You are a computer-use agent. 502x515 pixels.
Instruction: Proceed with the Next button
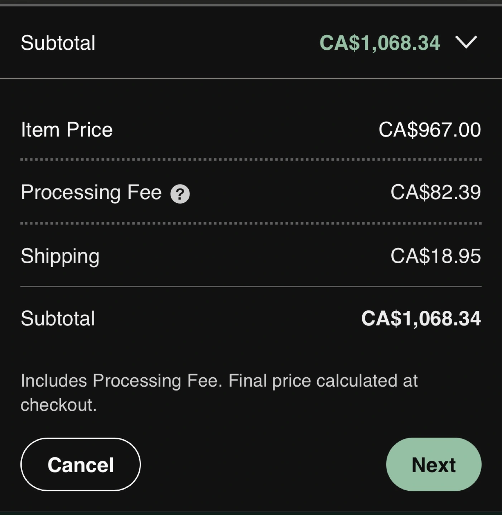click(x=433, y=465)
